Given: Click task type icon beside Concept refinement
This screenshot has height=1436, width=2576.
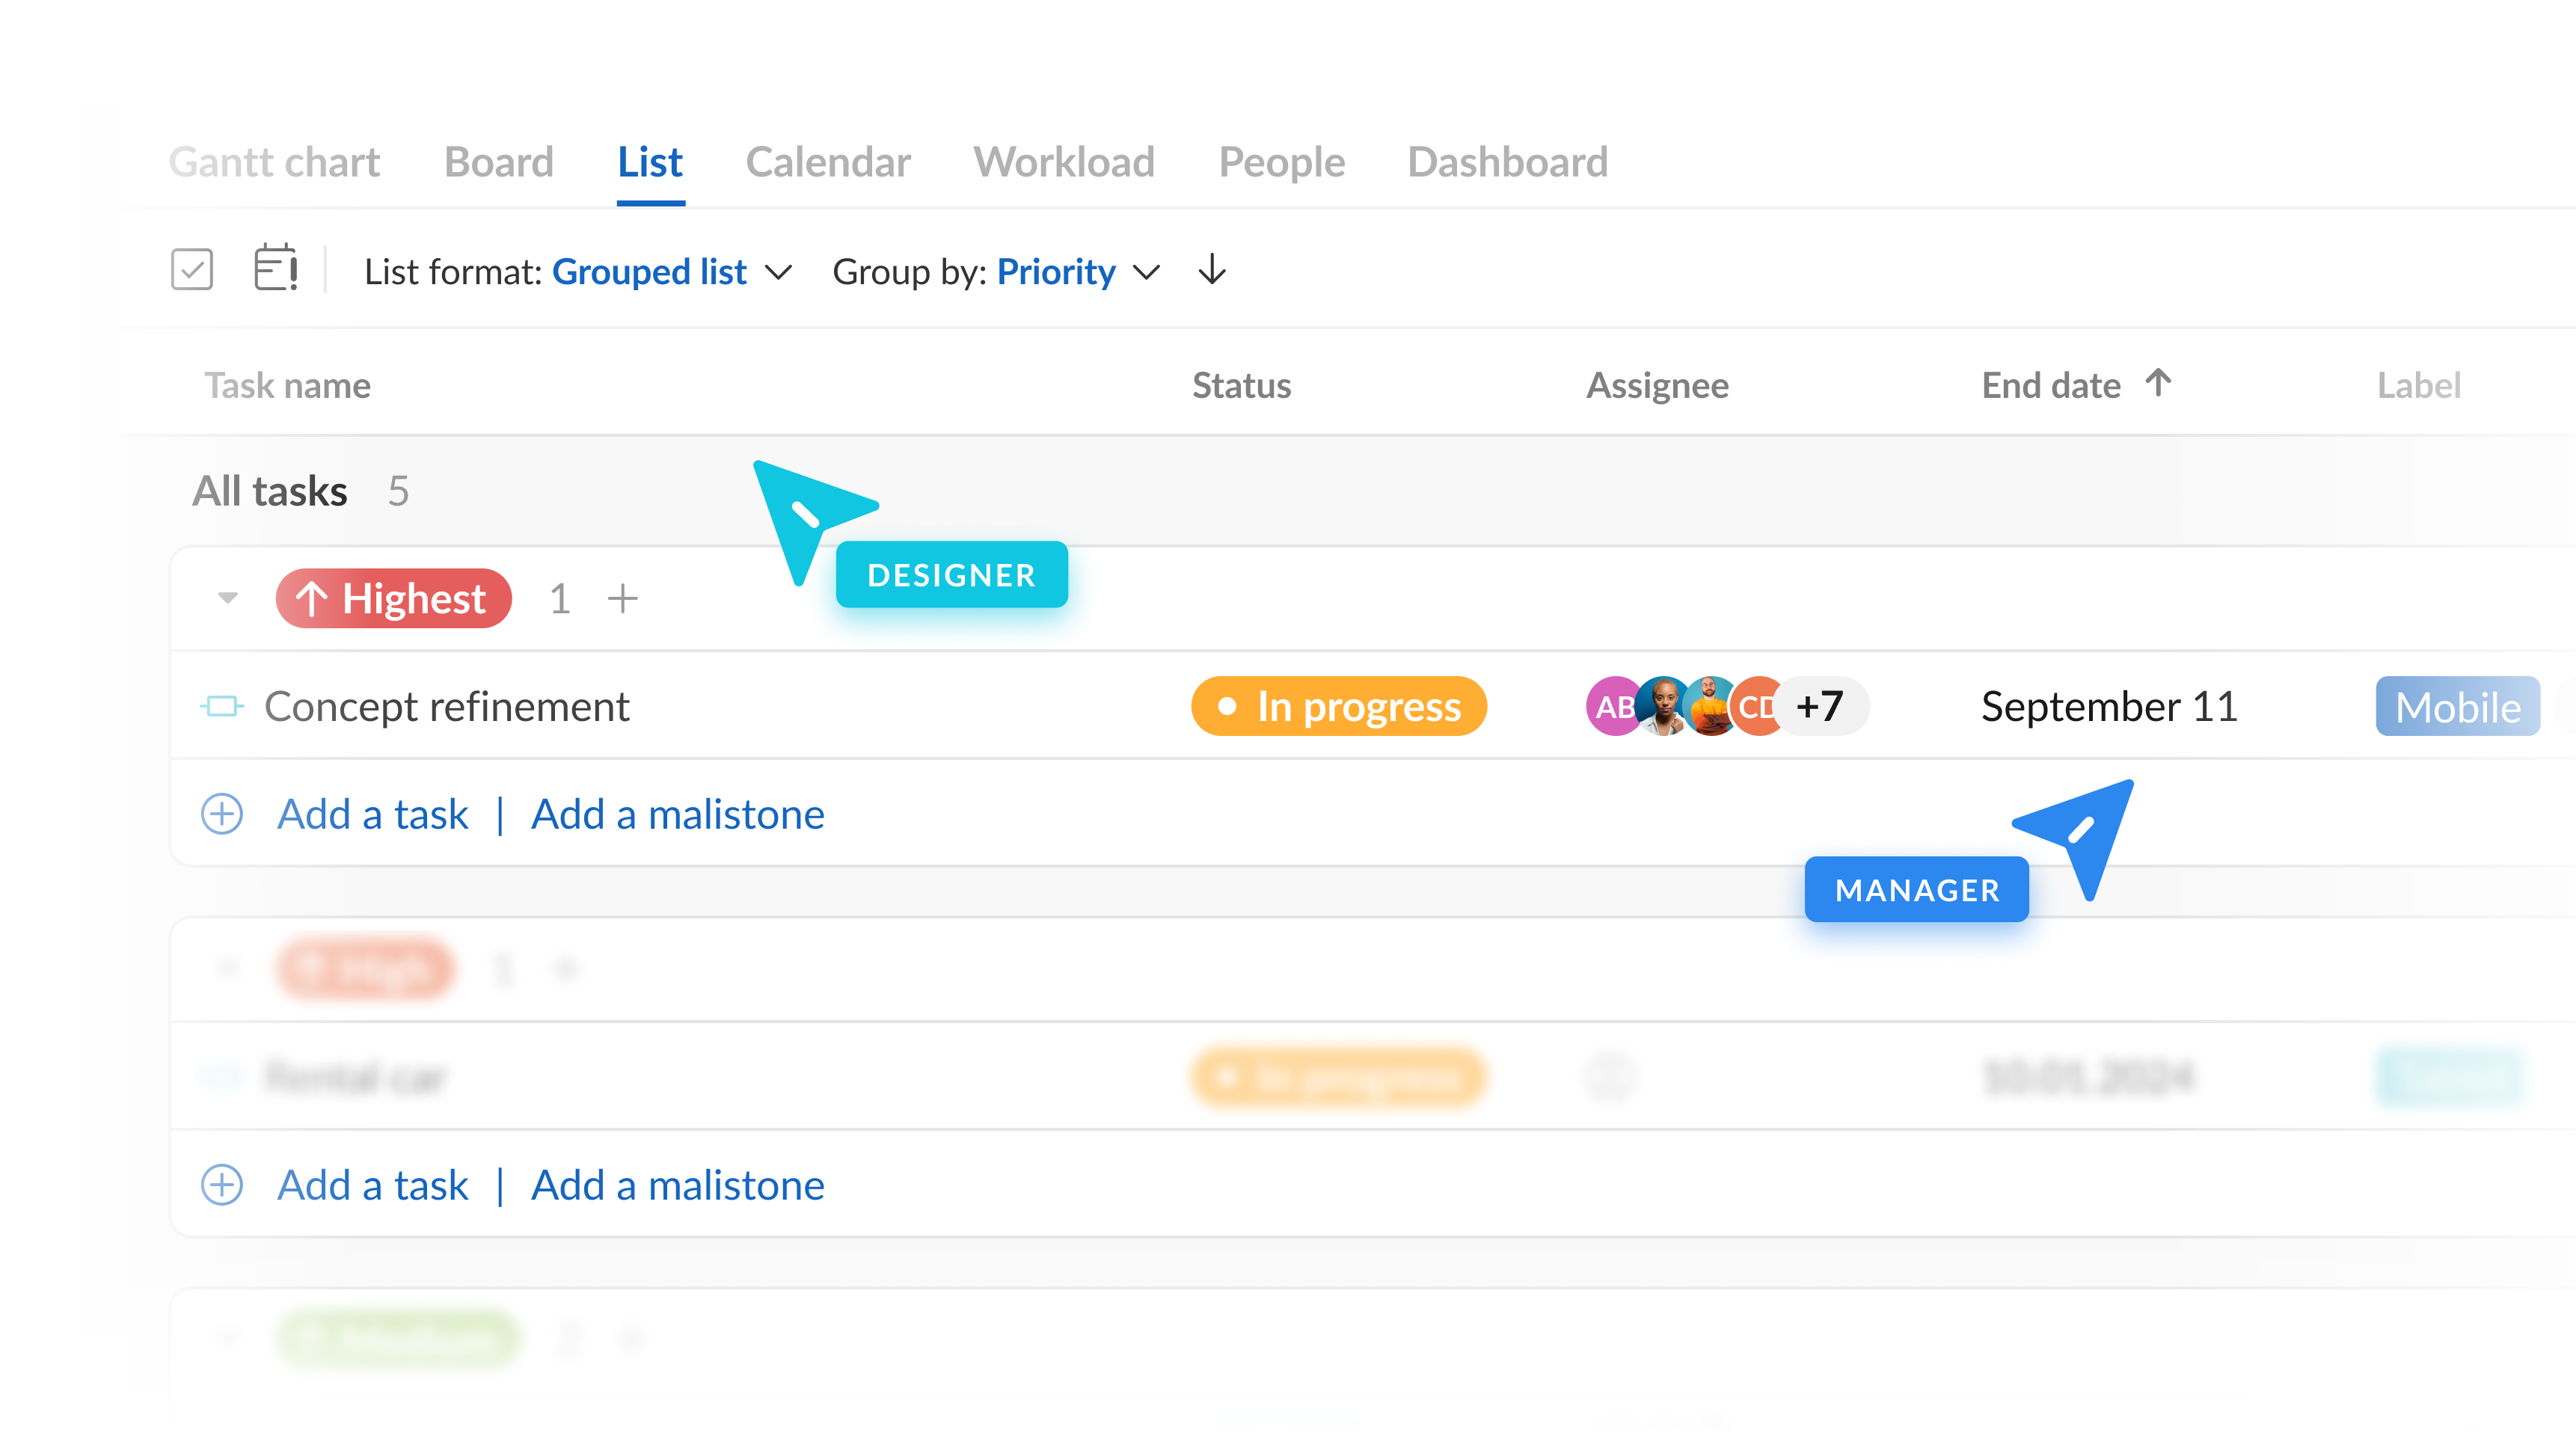Looking at the screenshot, I should click(x=221, y=707).
